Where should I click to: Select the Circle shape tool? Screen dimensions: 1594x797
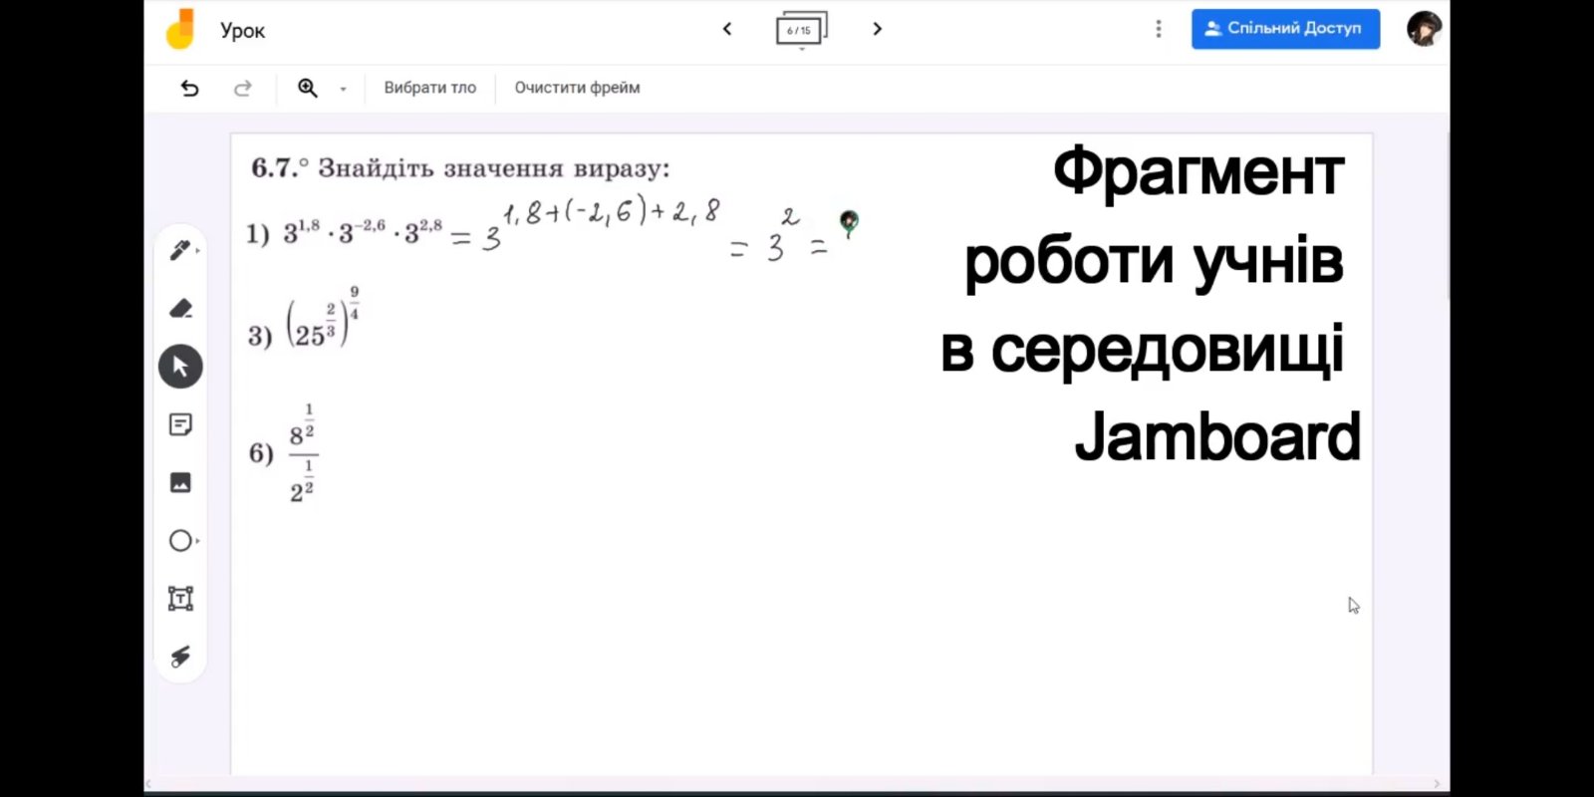[x=180, y=541]
